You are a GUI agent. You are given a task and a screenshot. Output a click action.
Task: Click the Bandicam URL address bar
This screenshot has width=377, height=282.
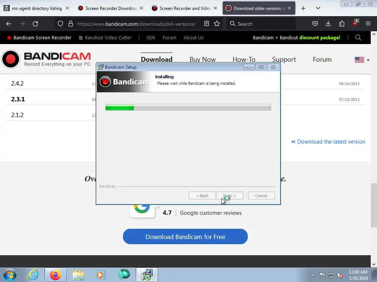point(136,24)
